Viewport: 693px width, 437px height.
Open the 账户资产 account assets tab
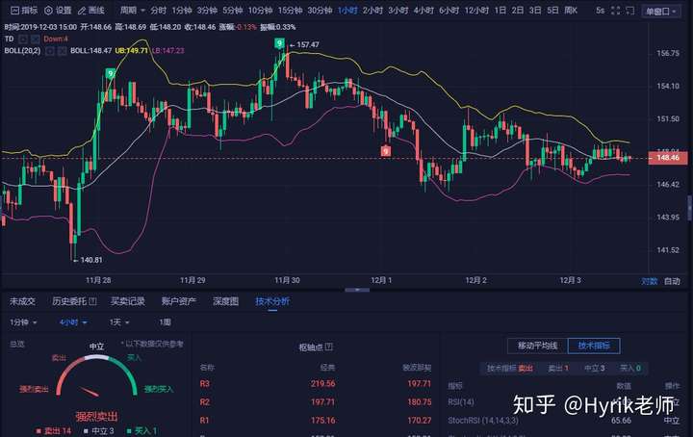point(179,301)
